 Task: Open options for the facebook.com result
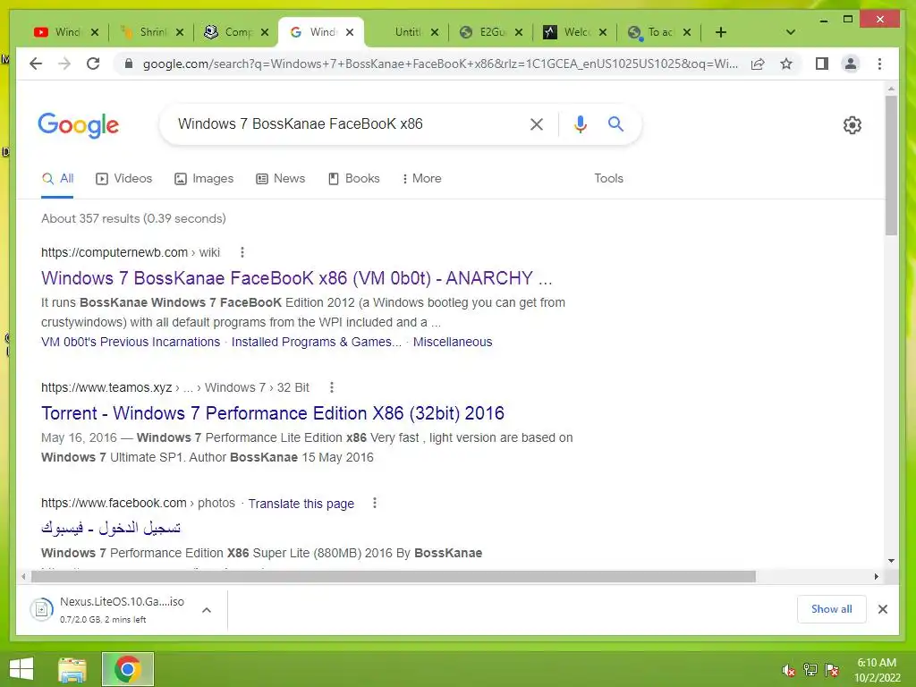click(x=375, y=503)
